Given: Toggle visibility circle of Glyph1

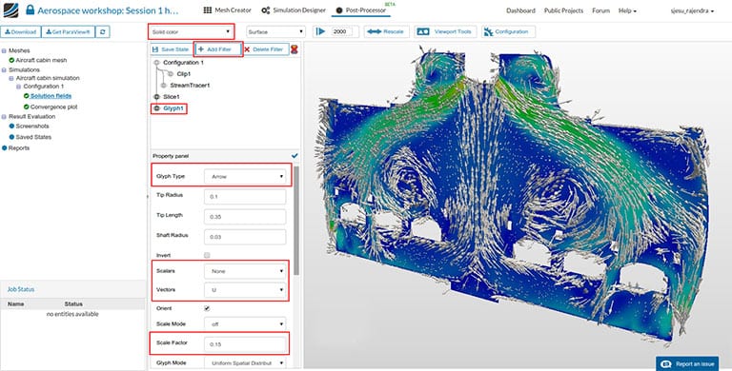Looking at the screenshot, I should (157, 108).
